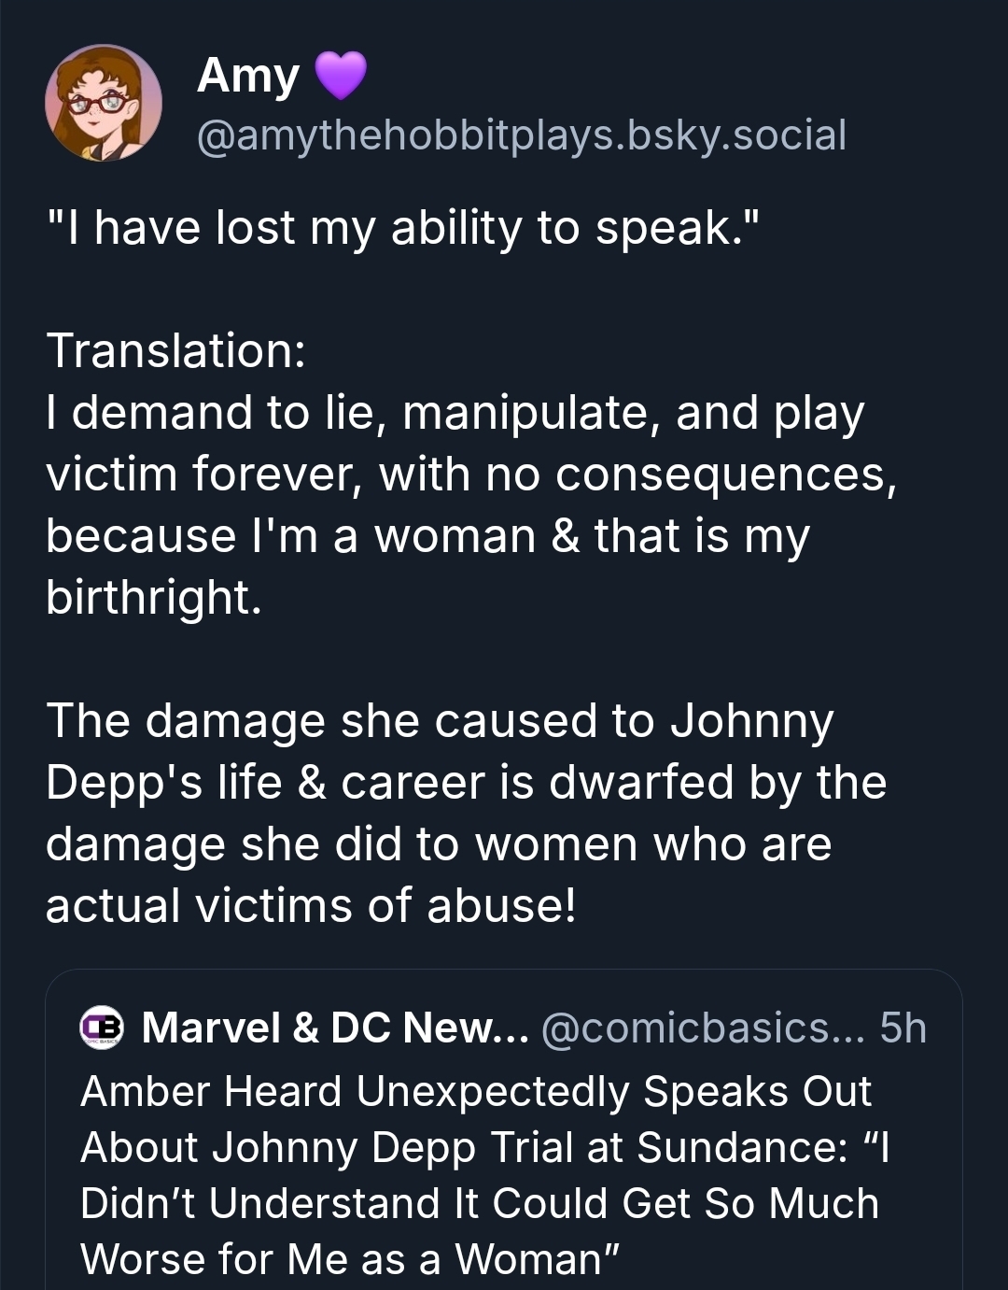
Task: Open the Marvel & DC News avatar logo
Action: [102, 1028]
